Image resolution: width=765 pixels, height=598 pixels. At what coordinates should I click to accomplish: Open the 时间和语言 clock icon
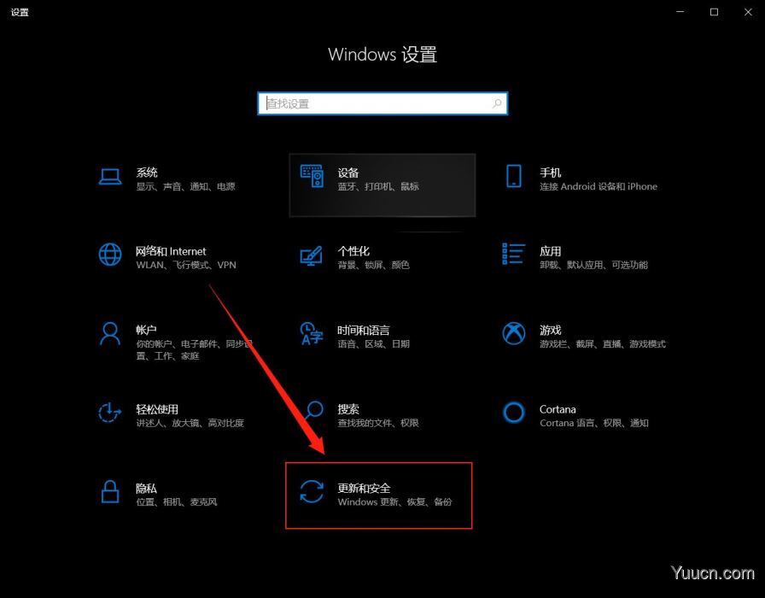312,333
